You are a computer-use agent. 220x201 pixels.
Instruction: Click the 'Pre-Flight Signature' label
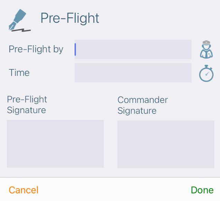click(27, 104)
